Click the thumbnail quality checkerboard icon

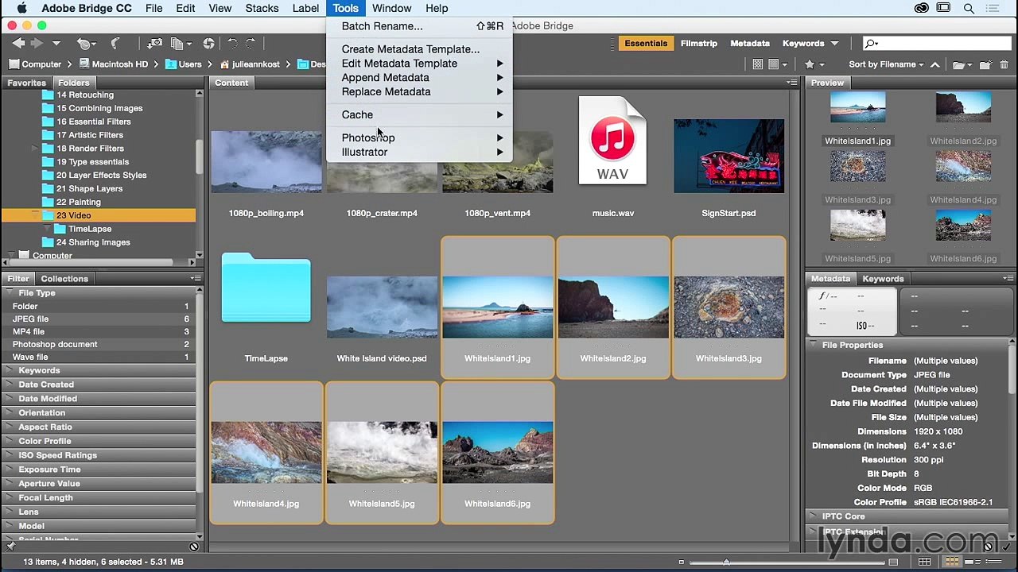pyautogui.click(x=758, y=64)
